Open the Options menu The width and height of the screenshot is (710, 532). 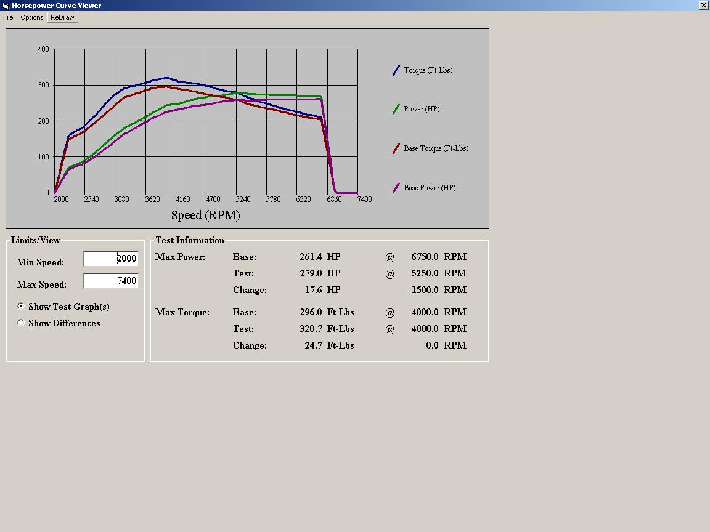coord(32,17)
